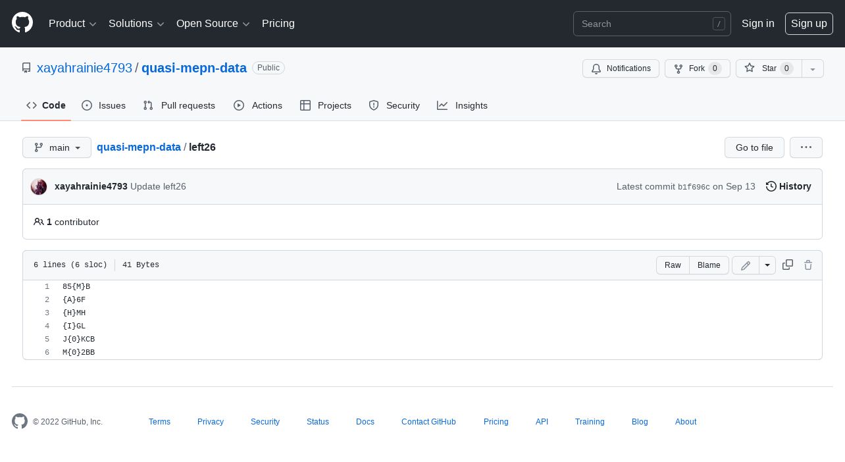
Task: Focus the Search input field
Action: click(x=652, y=24)
